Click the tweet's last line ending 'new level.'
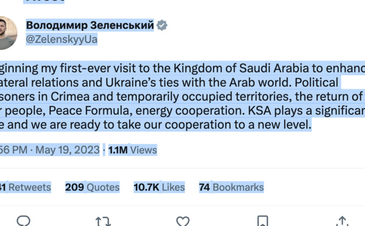Image resolution: width=365 pixels, height=226 pixels. tap(156, 125)
